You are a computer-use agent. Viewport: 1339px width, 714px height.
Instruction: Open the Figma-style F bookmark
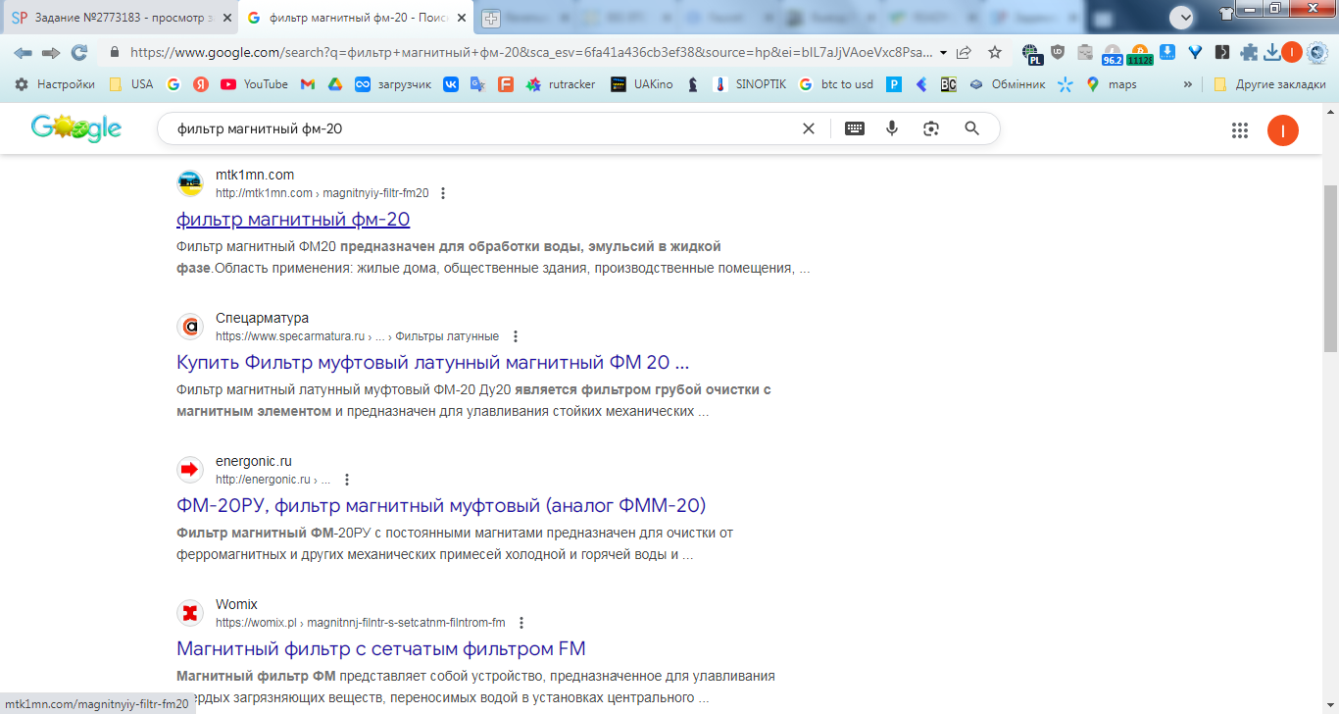(x=506, y=84)
